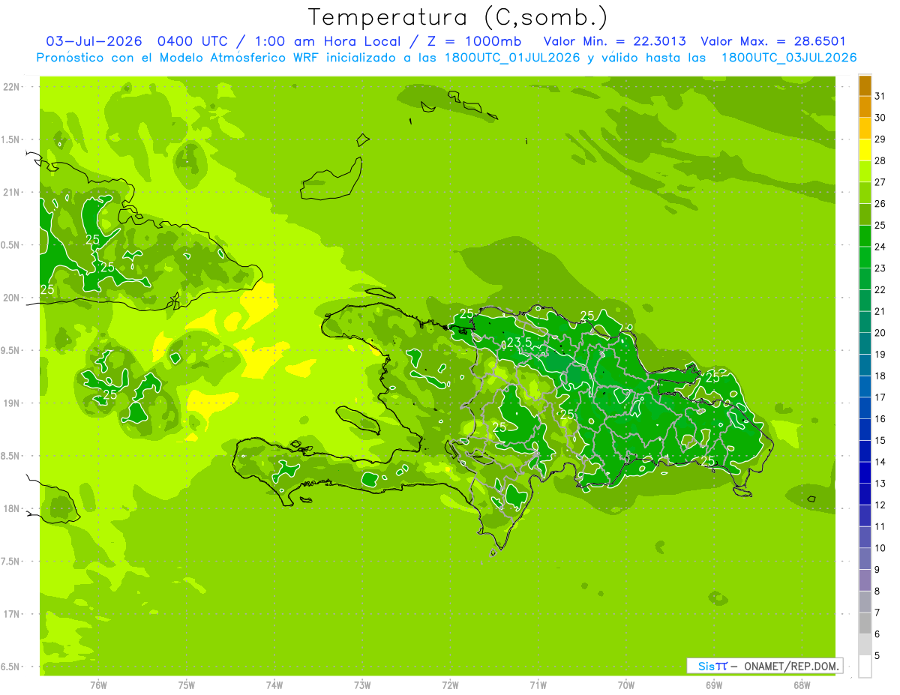900x695 pixels.
Task: Click the Valor Max. = 28.6501 text
Action: point(773,41)
